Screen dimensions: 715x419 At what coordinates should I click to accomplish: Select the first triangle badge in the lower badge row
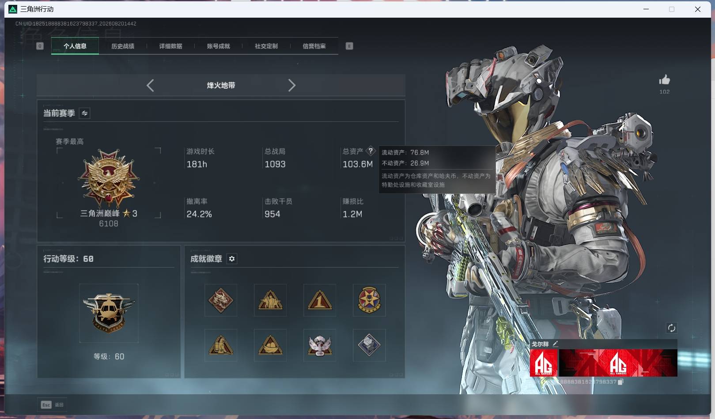(221, 345)
